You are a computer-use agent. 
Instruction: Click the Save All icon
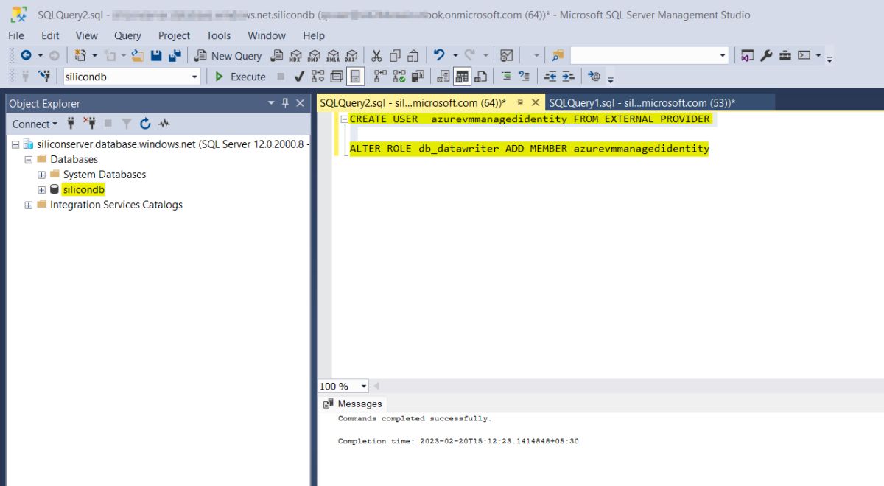point(175,55)
